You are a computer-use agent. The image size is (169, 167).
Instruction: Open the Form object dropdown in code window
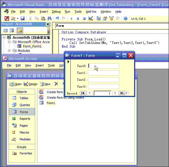tap(112, 26)
